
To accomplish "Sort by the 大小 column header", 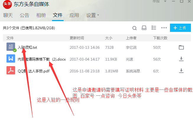I will tap(109, 38).
